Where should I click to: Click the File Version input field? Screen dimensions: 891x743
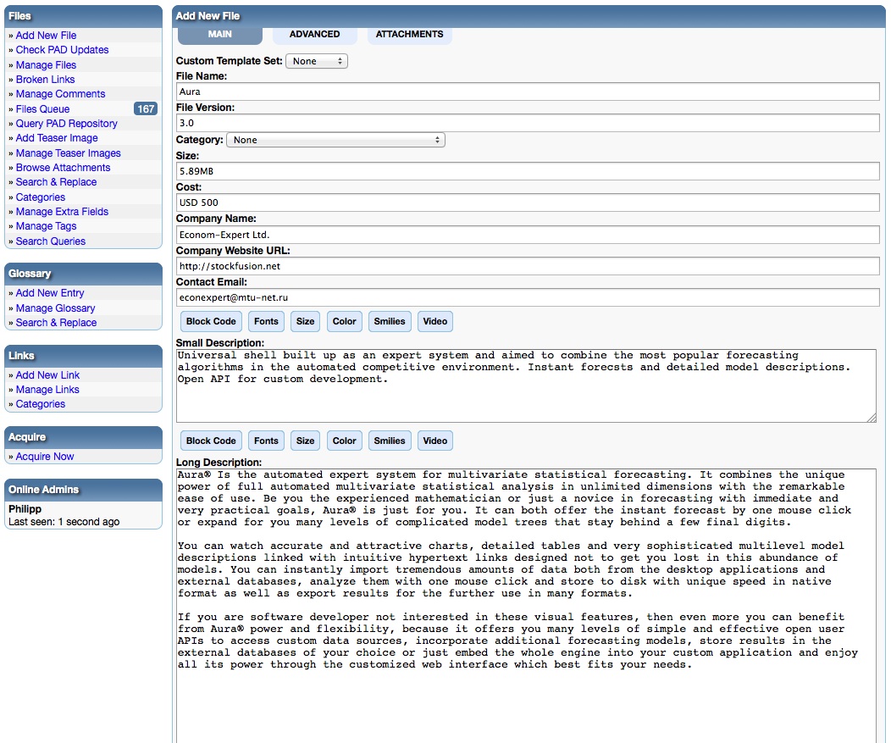(528, 123)
